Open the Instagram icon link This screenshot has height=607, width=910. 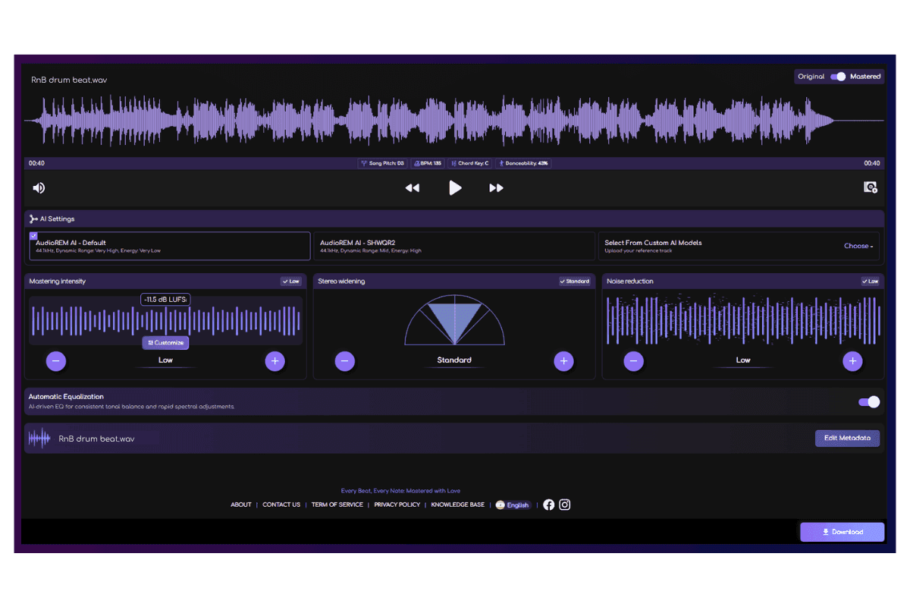coord(565,505)
